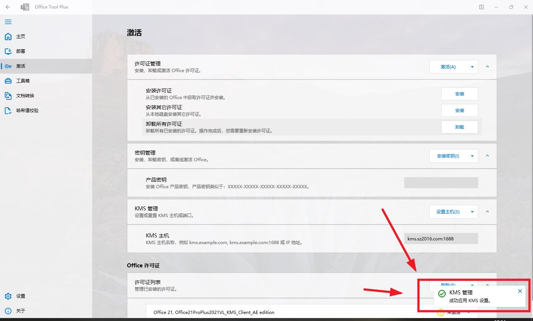Click 安装 to install a license
This screenshot has height=321, width=533.
pyautogui.click(x=459, y=94)
